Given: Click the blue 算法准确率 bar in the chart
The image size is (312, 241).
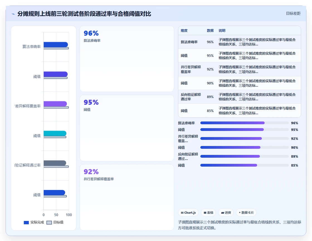Looking at the screenshot, I should [x=56, y=45].
